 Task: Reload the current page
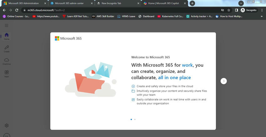[x=17, y=10]
